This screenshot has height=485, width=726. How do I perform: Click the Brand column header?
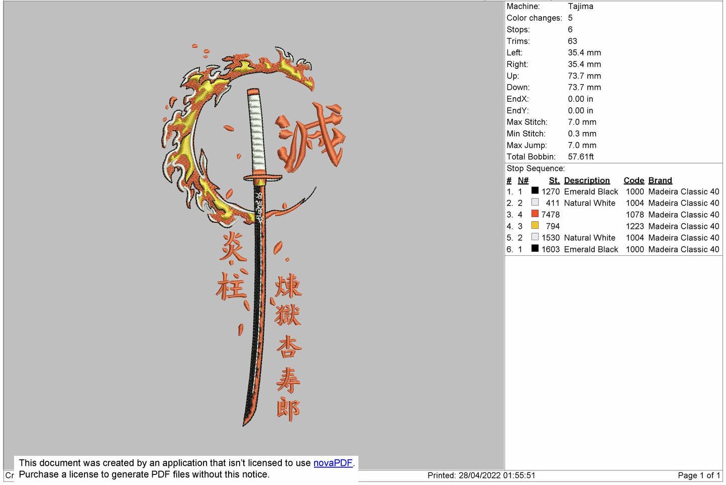660,181
